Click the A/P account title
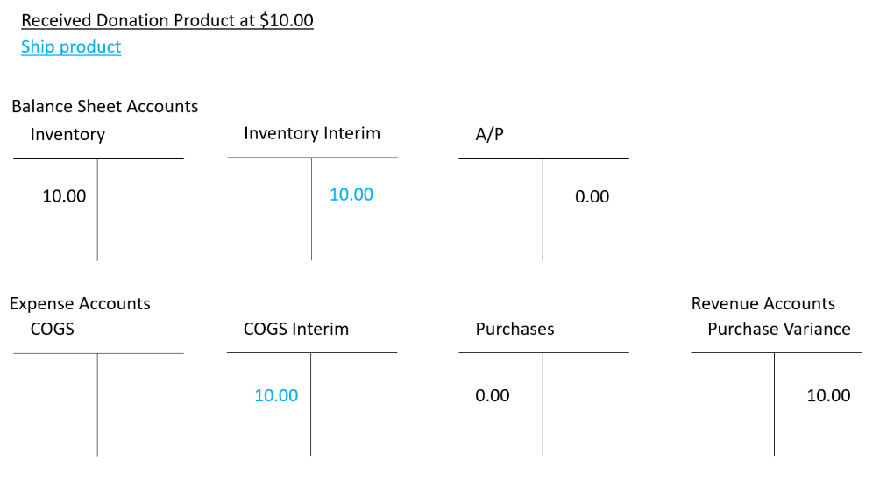The image size is (894, 482). click(490, 135)
